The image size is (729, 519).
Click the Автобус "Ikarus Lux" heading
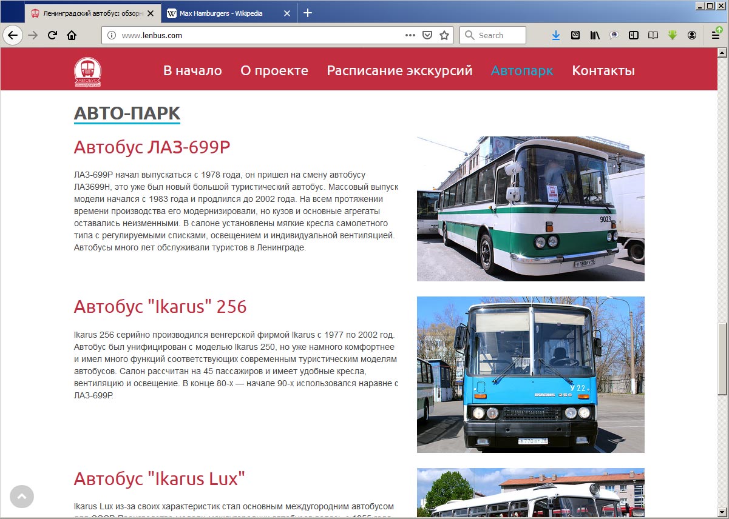click(x=160, y=478)
